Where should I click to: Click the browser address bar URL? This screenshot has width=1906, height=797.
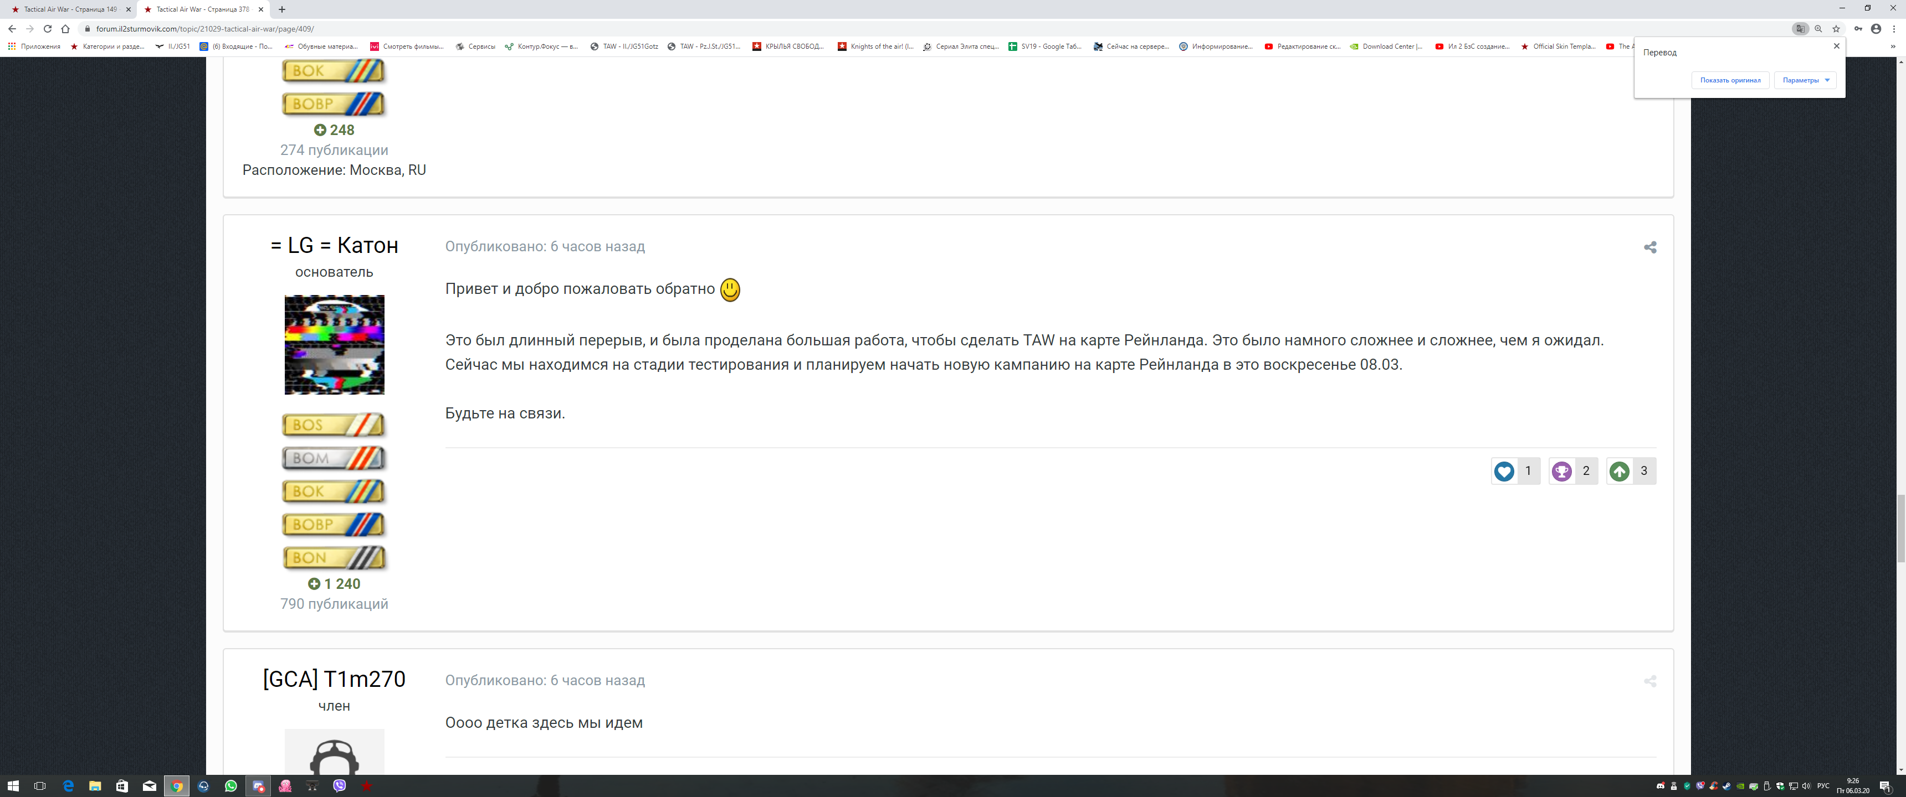coord(205,29)
